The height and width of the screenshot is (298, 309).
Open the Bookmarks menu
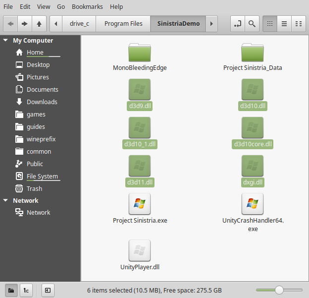click(x=87, y=7)
